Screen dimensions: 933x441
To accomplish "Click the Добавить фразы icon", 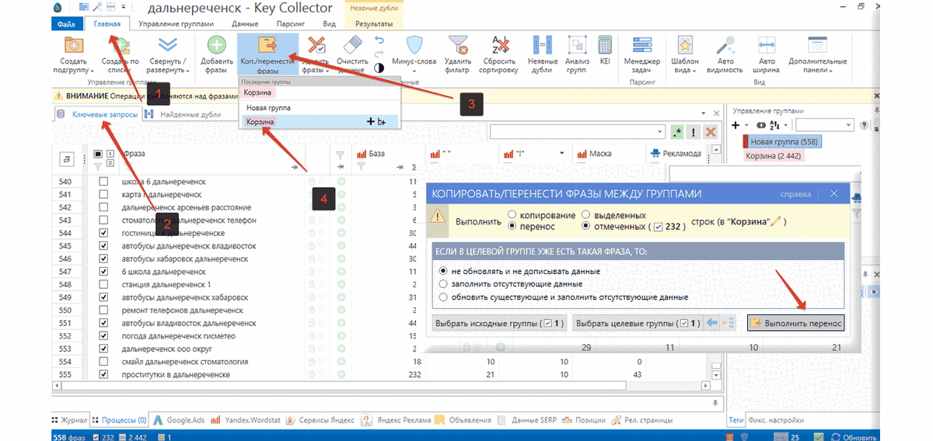I will [x=217, y=45].
